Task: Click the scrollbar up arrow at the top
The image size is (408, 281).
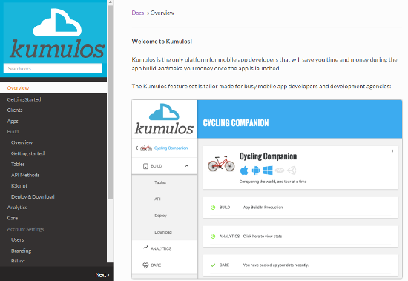Action: [111, 2]
